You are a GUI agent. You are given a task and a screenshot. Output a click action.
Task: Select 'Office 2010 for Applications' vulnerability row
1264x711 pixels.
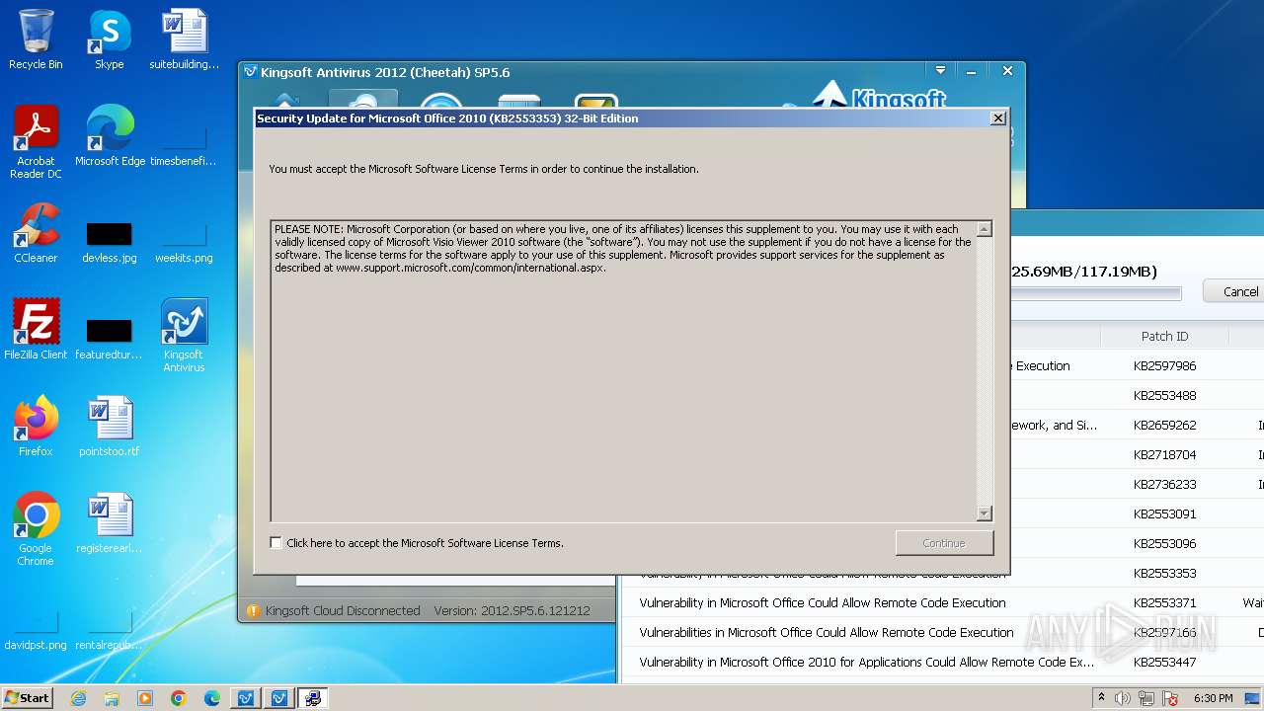click(942, 662)
